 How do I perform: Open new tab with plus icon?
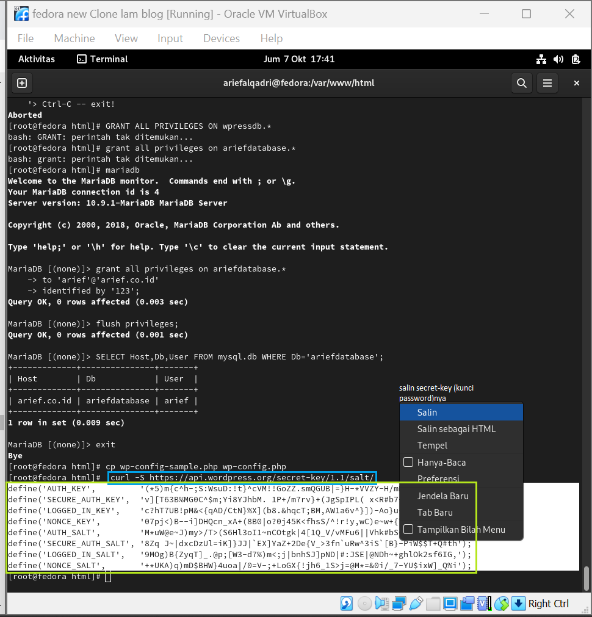[22, 83]
